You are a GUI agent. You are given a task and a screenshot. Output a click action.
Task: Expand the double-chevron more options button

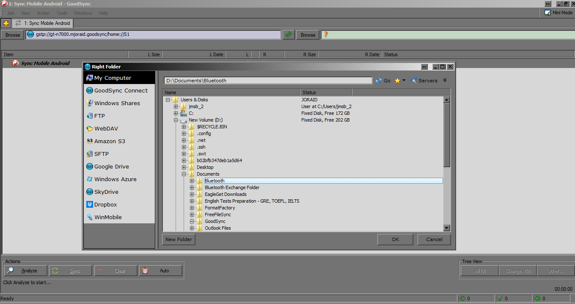point(445,80)
